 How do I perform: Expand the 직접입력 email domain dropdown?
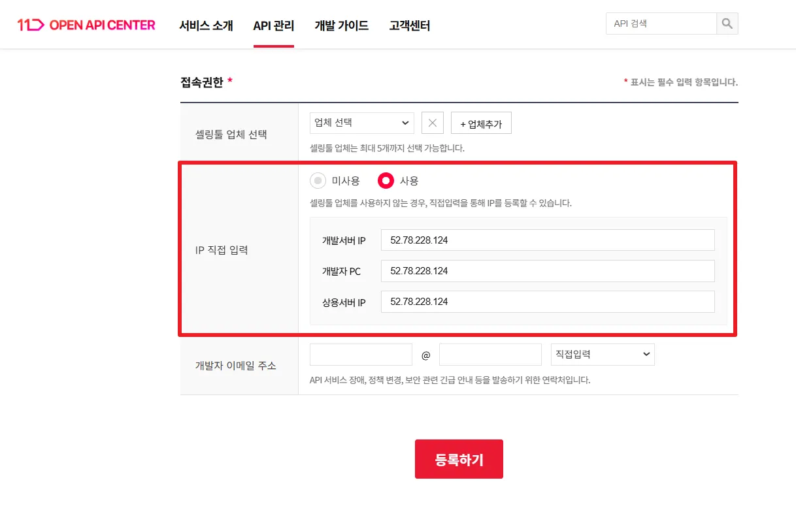(x=603, y=355)
